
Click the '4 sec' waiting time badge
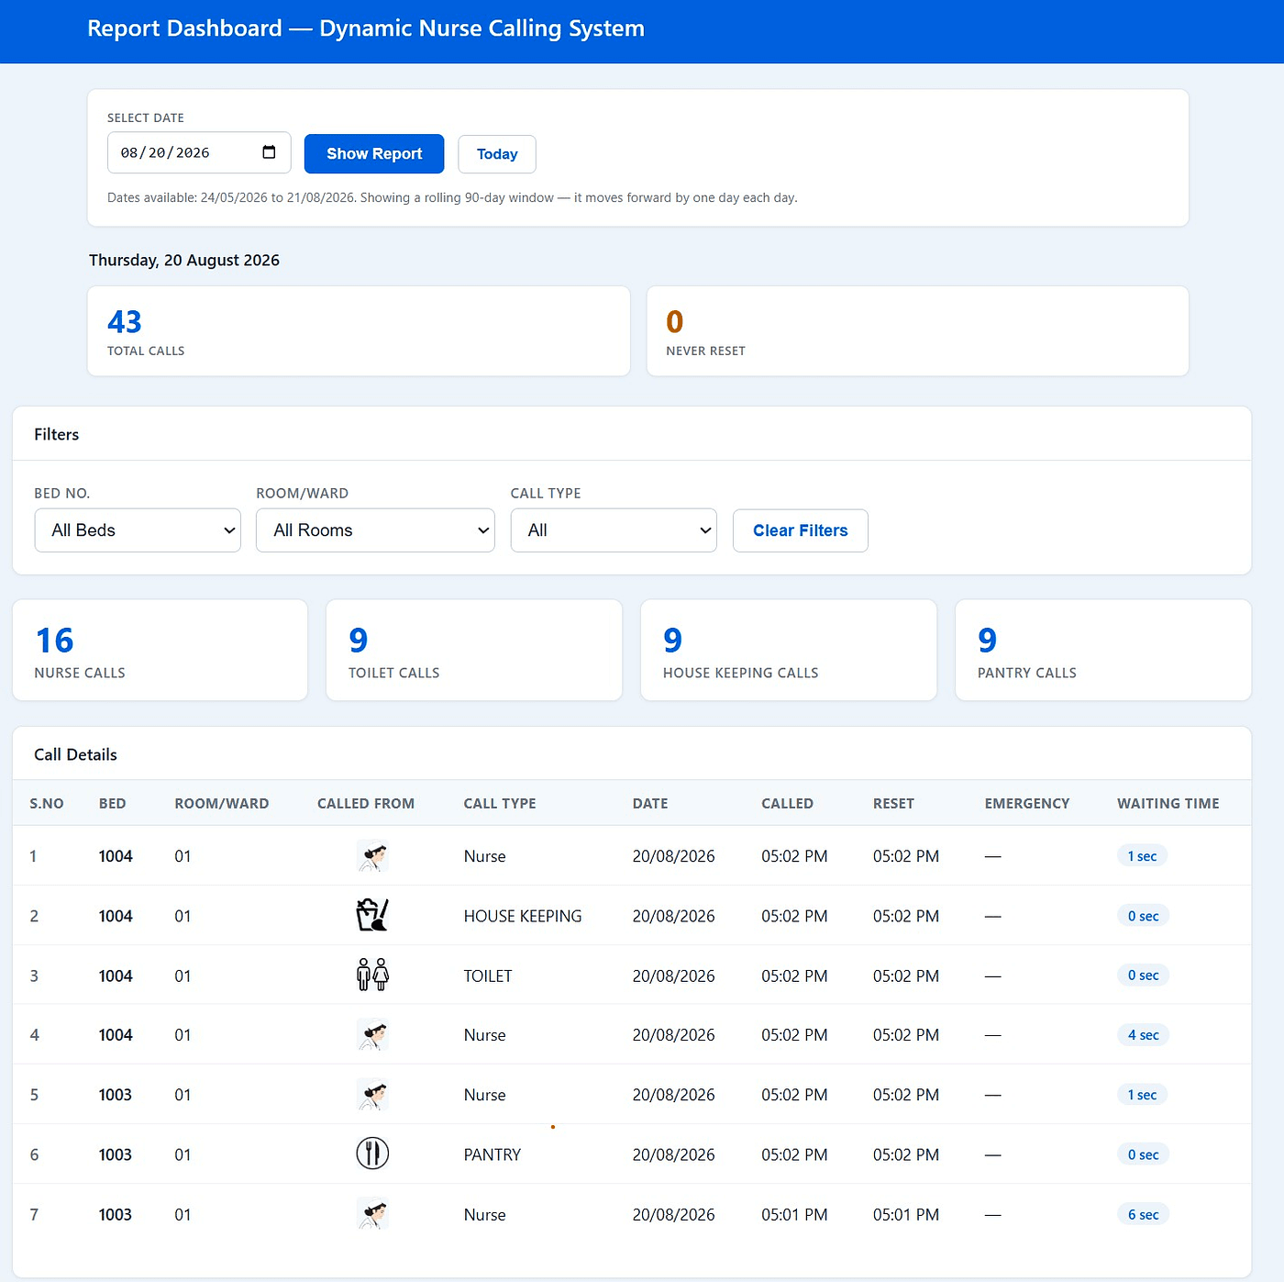pos(1144,1035)
